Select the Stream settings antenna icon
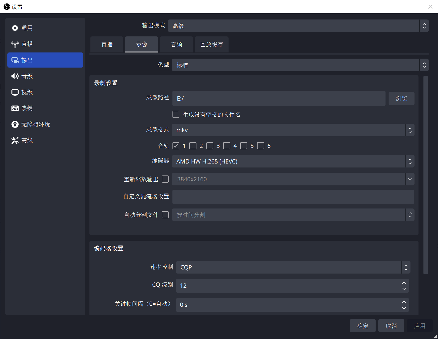 coord(15,44)
